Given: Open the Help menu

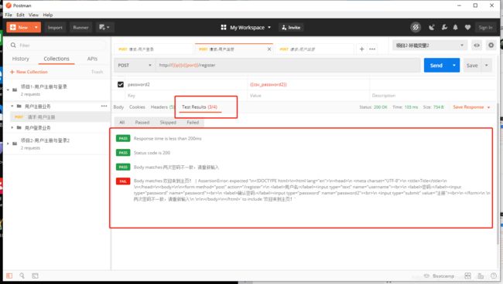Looking at the screenshot, I should point(48,15).
